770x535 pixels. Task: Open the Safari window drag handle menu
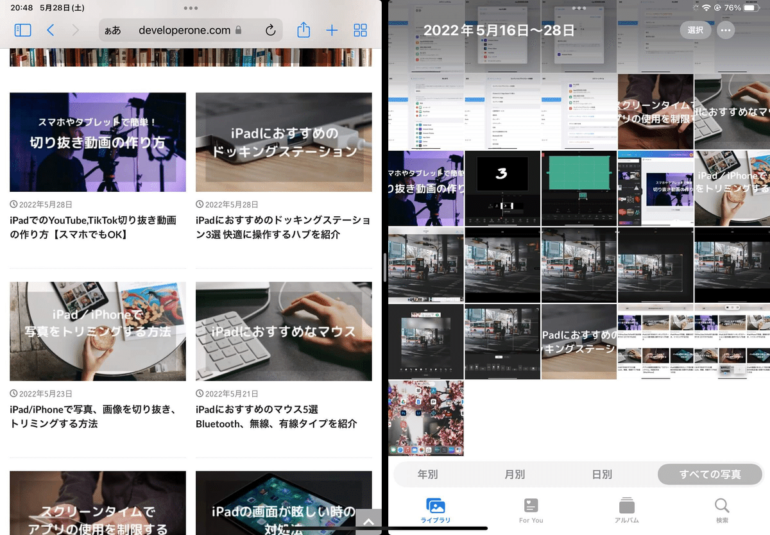191,9
